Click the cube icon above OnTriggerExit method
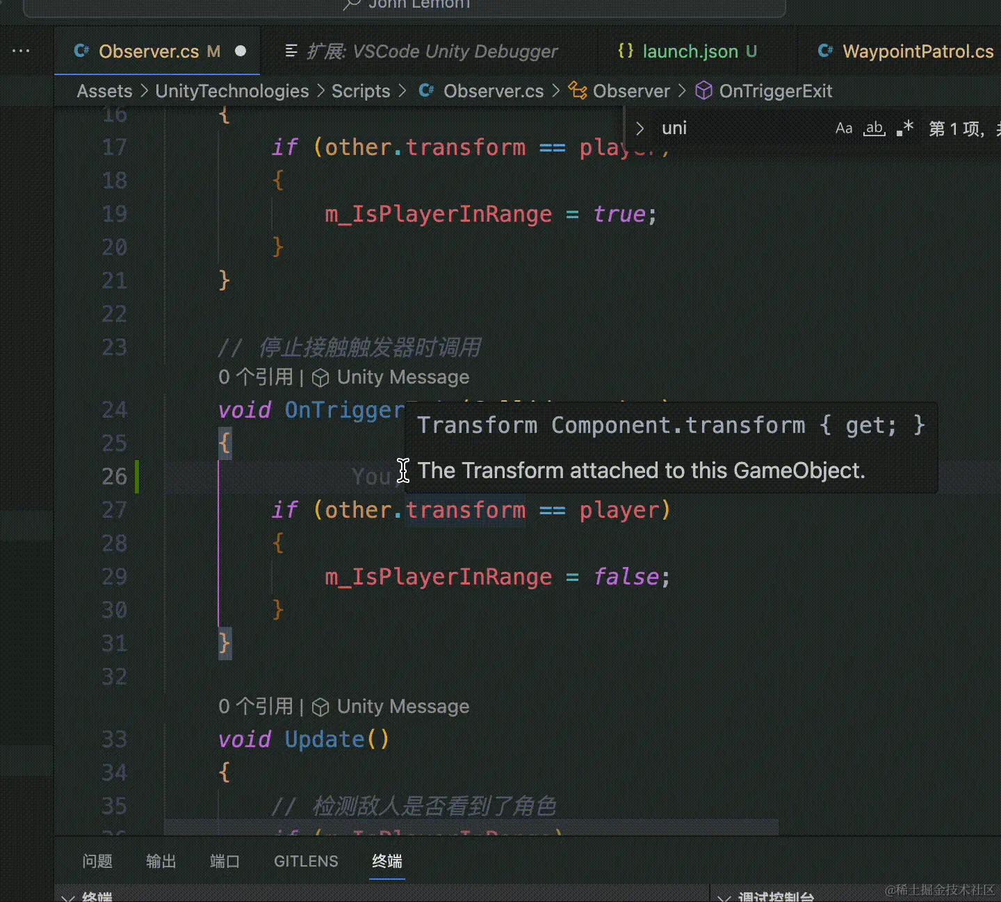Viewport: 1001px width, 902px height. click(320, 378)
